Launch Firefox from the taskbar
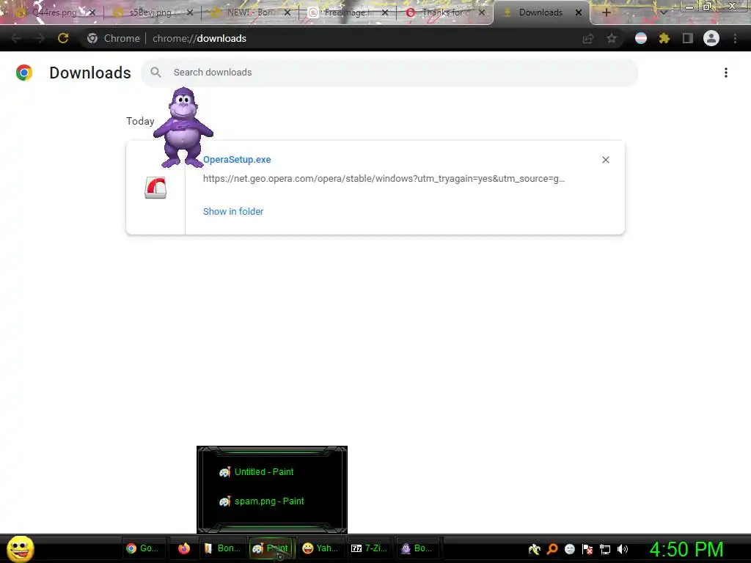751x563 pixels. [184, 548]
